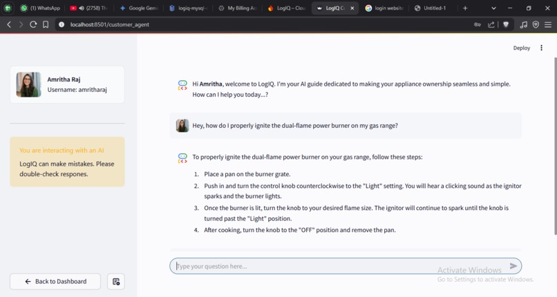Click the notes icon beside Back to Dashboard
This screenshot has width=557, height=297.
tap(116, 281)
